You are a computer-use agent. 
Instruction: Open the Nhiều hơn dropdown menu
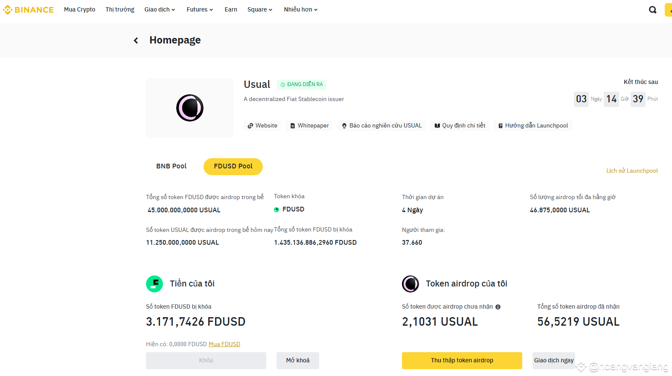coord(300,9)
